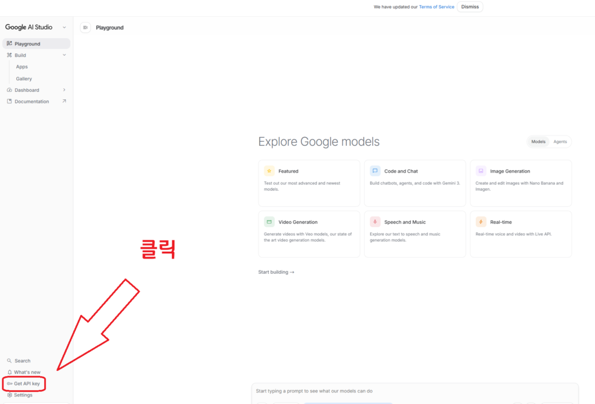Click the Build wrench icon
The height and width of the screenshot is (404, 595).
click(9, 55)
